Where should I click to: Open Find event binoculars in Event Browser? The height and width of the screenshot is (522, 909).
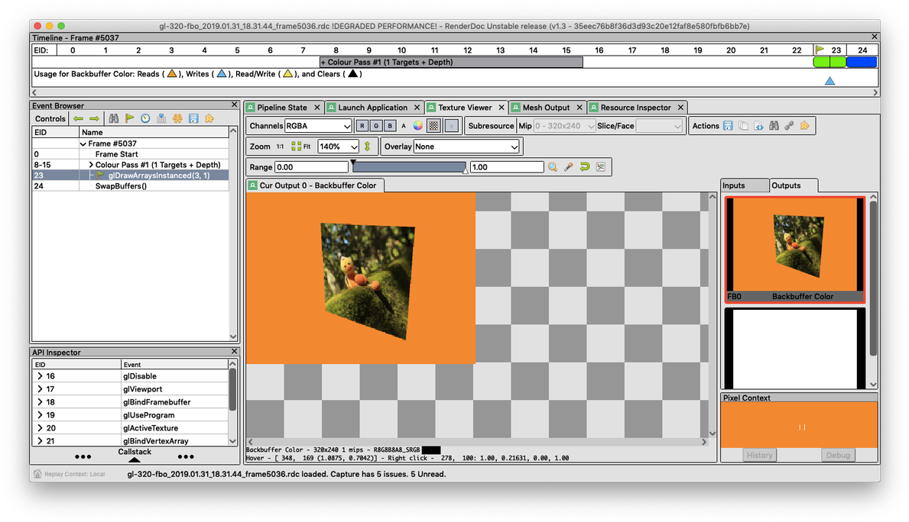[114, 118]
